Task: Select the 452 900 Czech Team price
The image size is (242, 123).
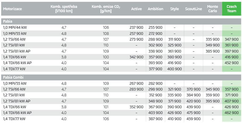Action: (231, 63)
